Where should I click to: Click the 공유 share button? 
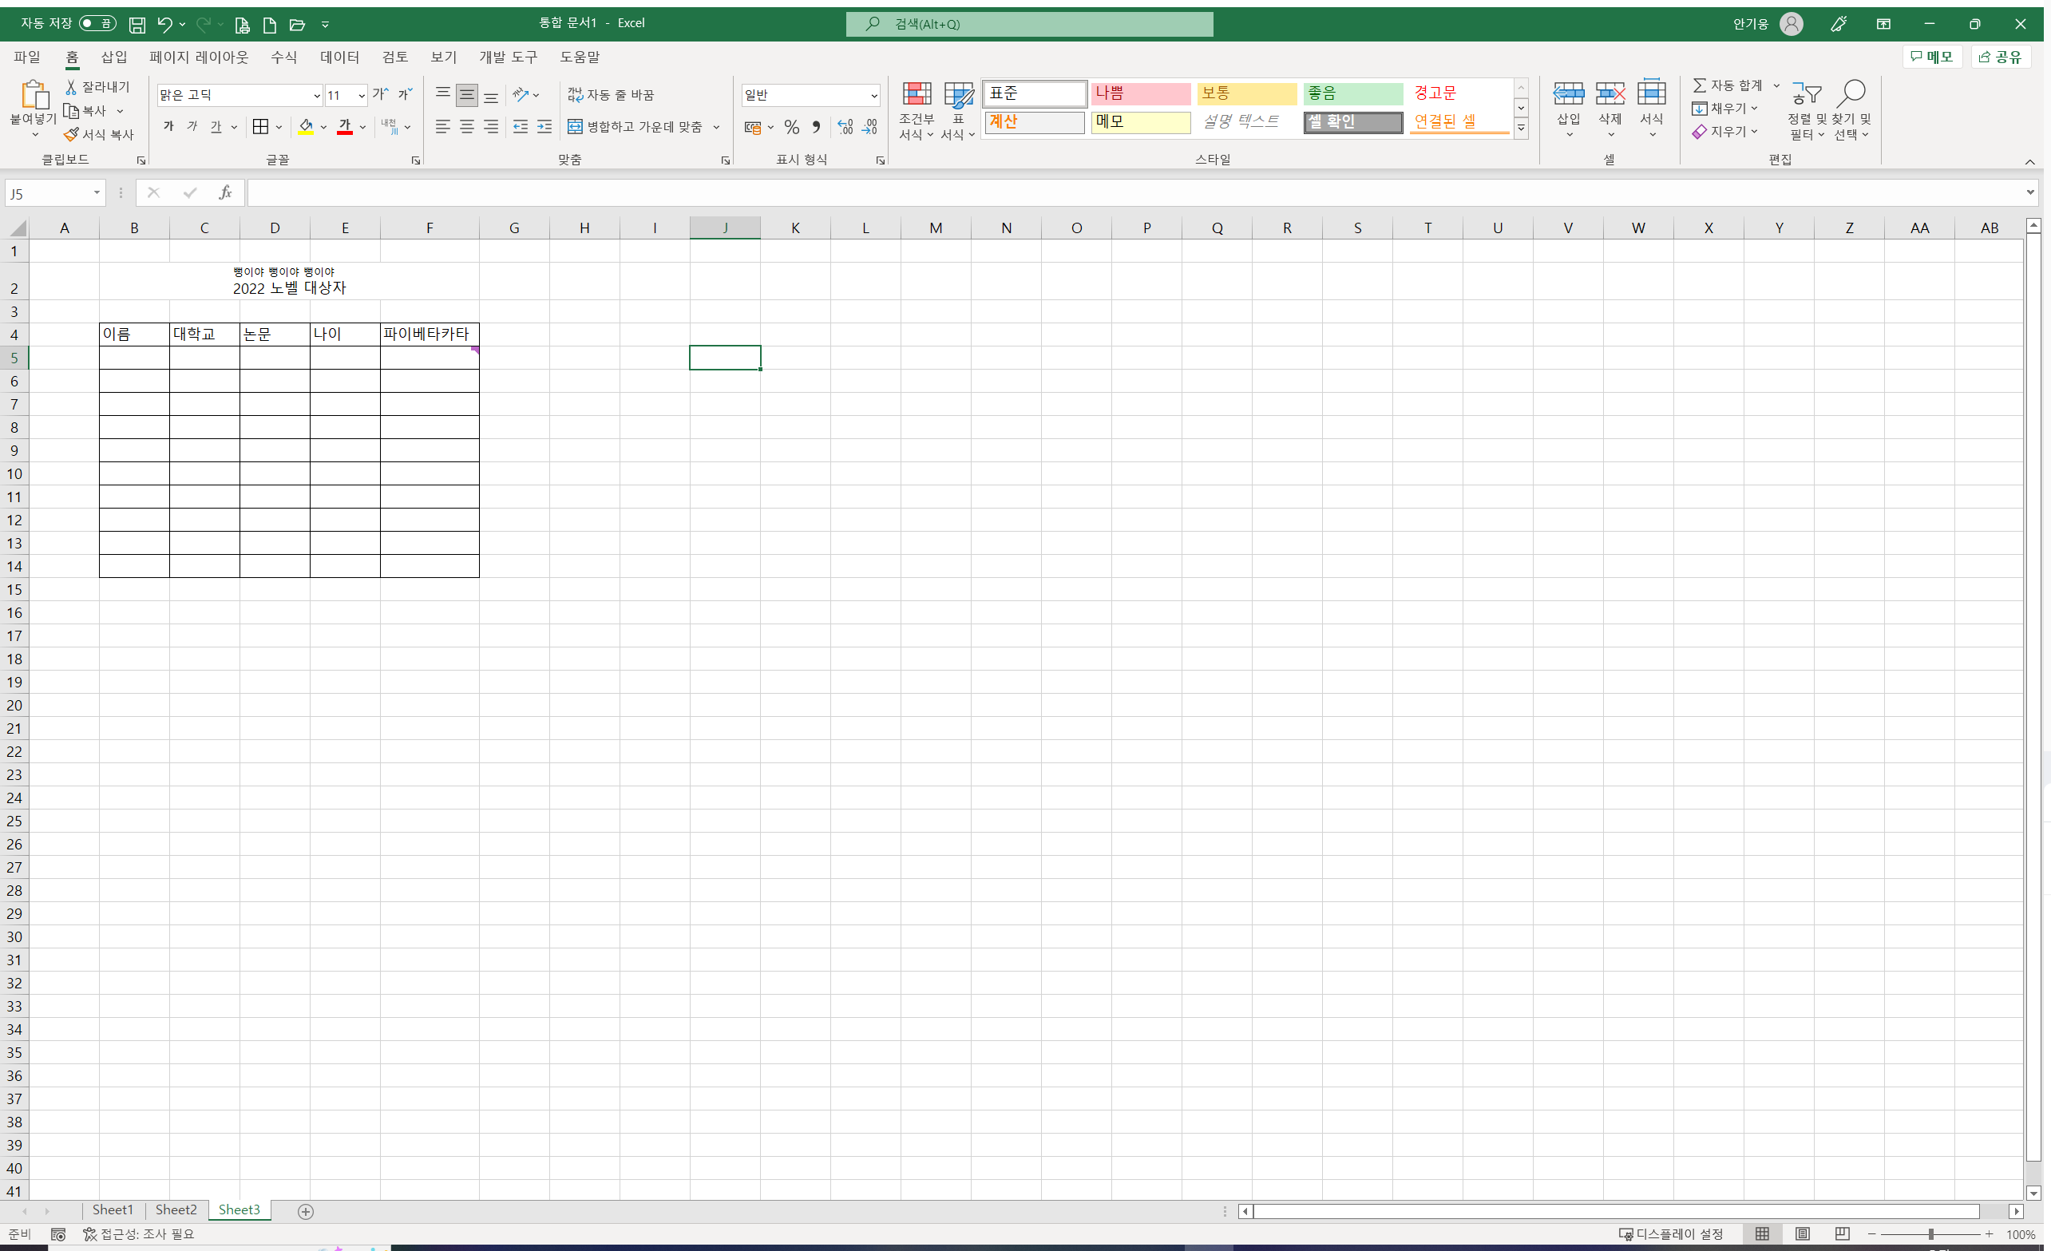click(1999, 57)
